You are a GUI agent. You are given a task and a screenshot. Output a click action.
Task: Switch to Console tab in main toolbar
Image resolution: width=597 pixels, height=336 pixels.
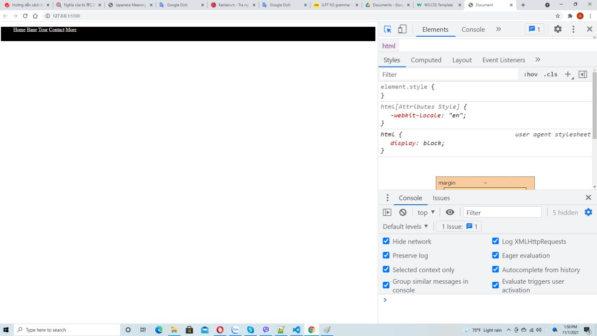(473, 29)
